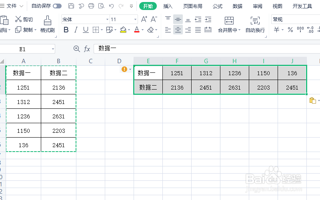
Task: Toggle horizontal center alignment
Action: pyautogui.click(x=178, y=30)
